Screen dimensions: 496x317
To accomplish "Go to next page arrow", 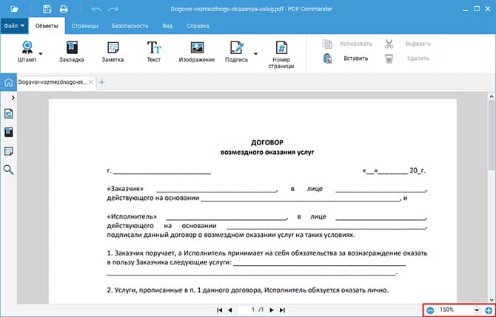I will click(x=272, y=310).
